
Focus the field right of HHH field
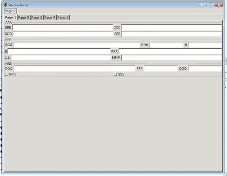coord(205,45)
